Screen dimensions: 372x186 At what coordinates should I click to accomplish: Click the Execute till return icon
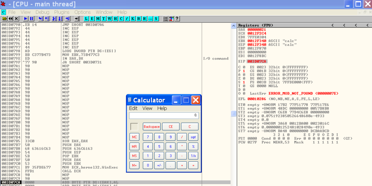click(x=68, y=19)
